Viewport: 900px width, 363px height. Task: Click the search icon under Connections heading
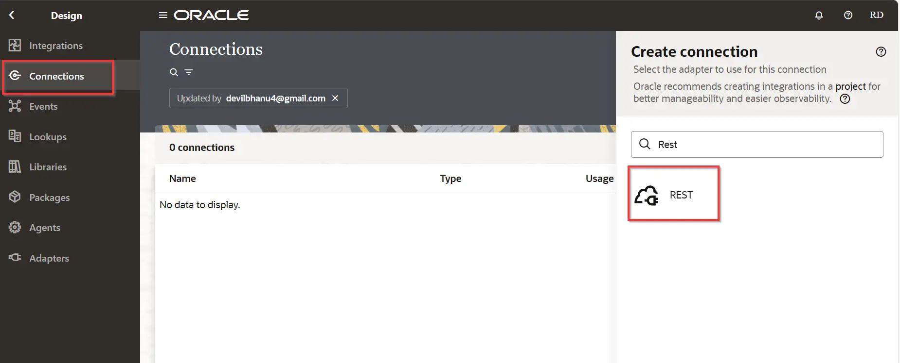click(x=174, y=72)
